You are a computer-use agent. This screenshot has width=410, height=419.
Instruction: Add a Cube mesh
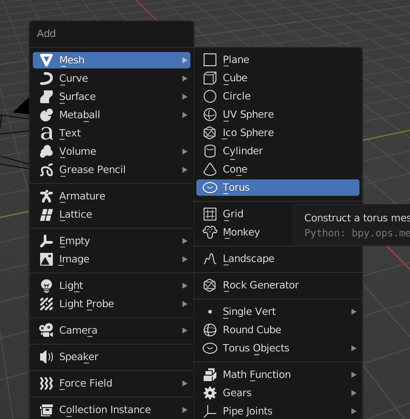[x=278, y=78]
